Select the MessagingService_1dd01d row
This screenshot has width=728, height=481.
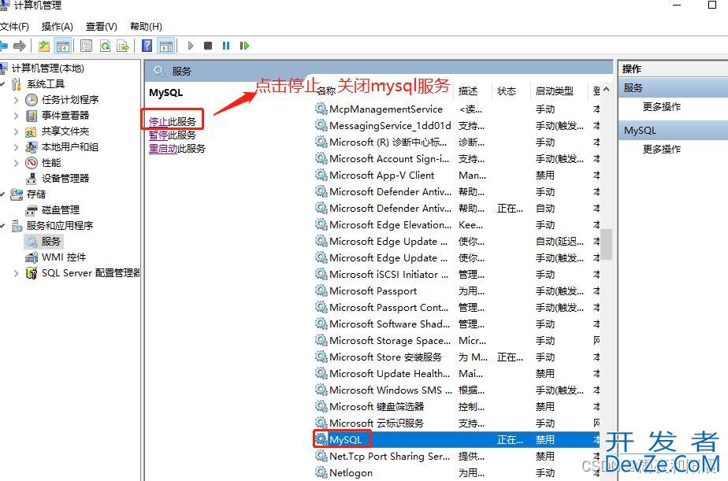457,126
